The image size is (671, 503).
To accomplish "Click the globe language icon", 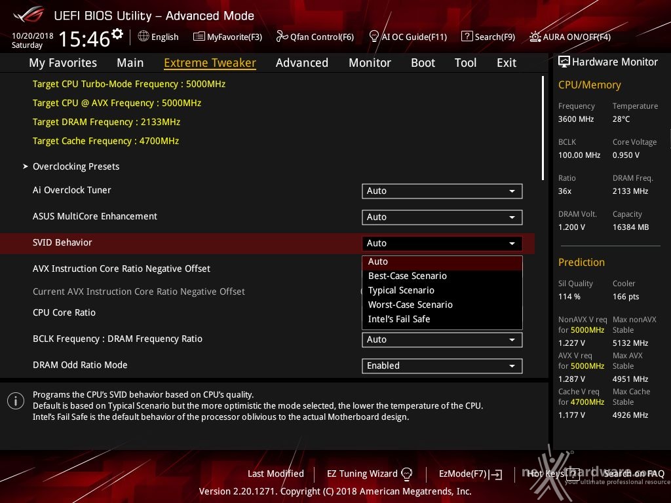I will pos(144,37).
